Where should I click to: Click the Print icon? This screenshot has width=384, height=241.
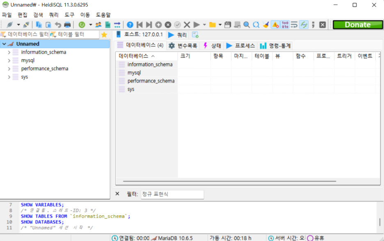(67, 25)
